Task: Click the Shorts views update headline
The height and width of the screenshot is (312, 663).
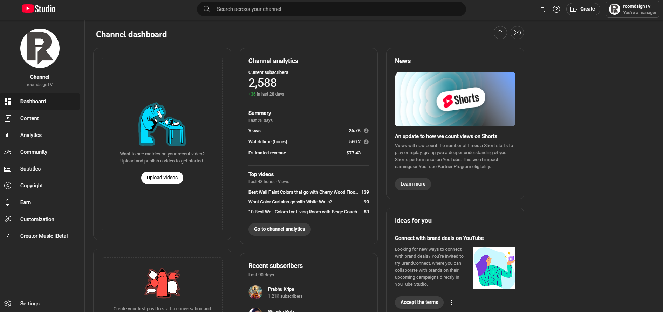Action: tap(446, 136)
